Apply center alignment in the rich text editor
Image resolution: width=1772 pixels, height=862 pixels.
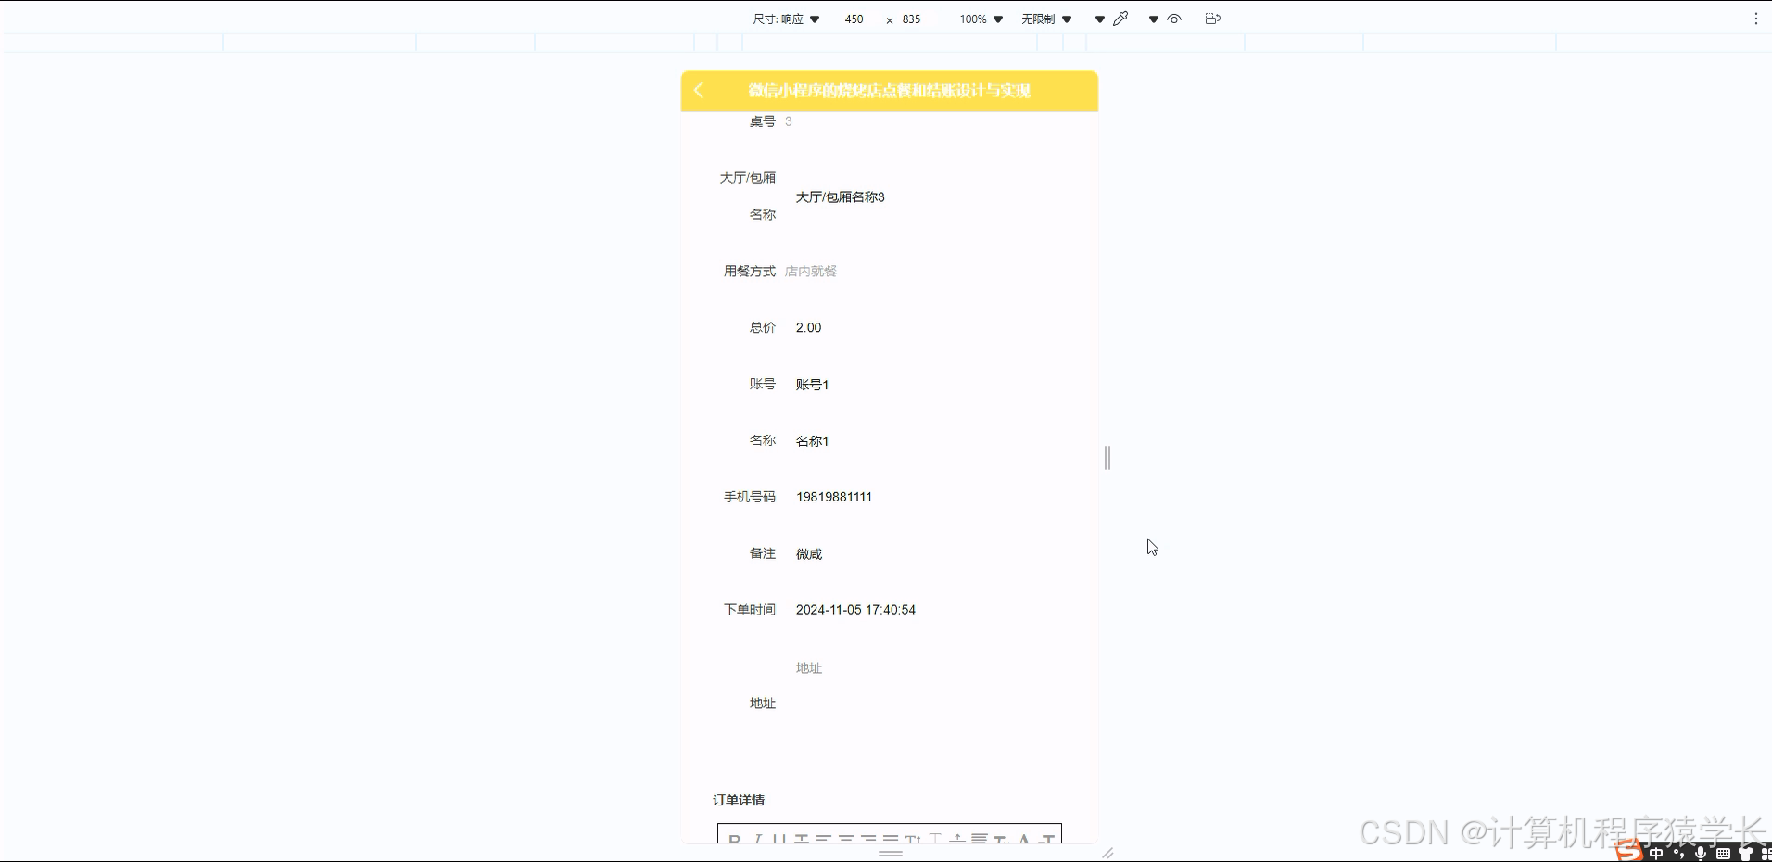tap(848, 840)
